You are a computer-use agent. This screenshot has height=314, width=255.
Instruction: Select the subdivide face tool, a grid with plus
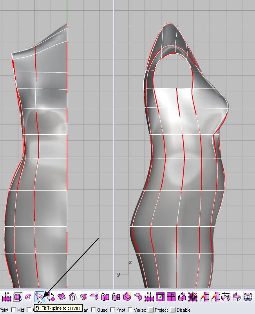116,297
